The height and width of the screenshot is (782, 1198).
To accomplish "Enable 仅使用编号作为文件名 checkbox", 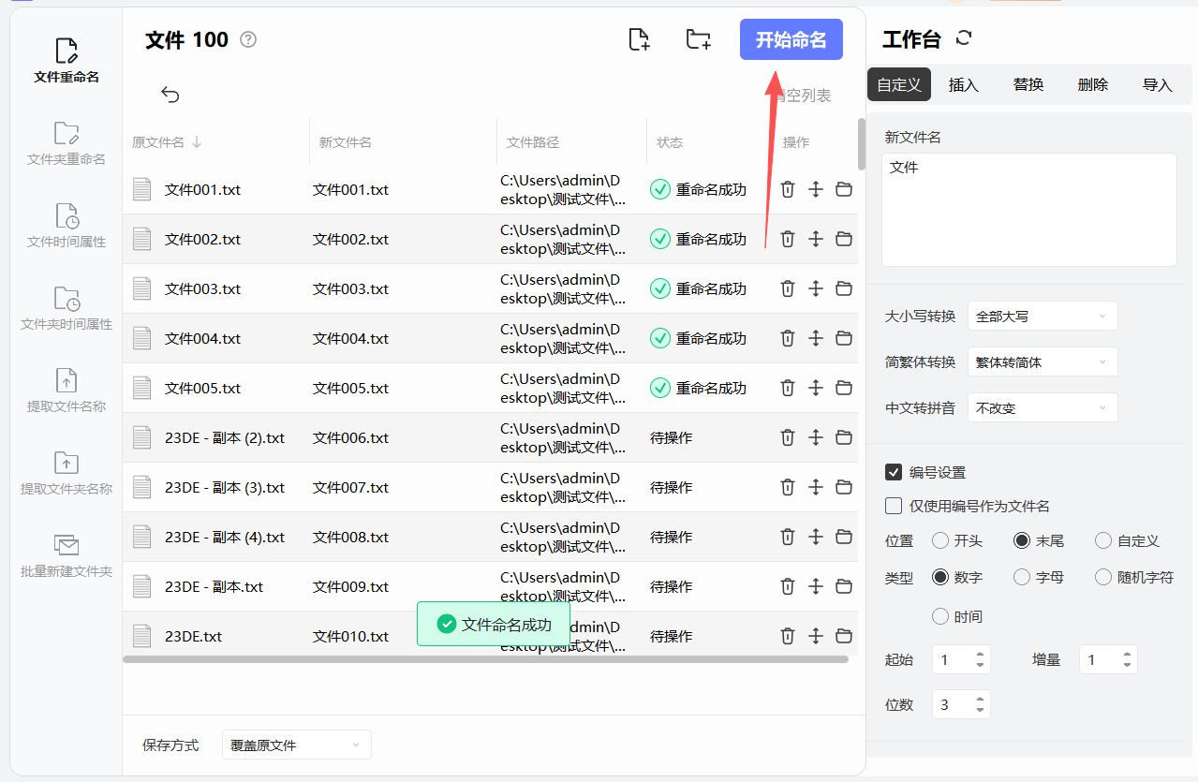I will tap(894, 506).
